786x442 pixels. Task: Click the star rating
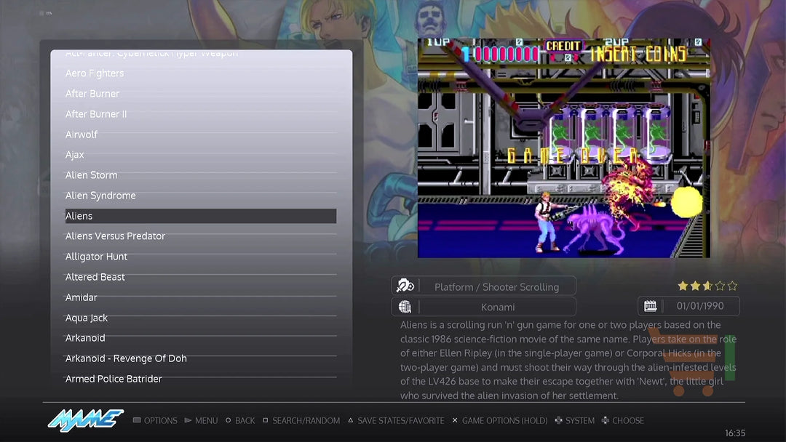(707, 286)
